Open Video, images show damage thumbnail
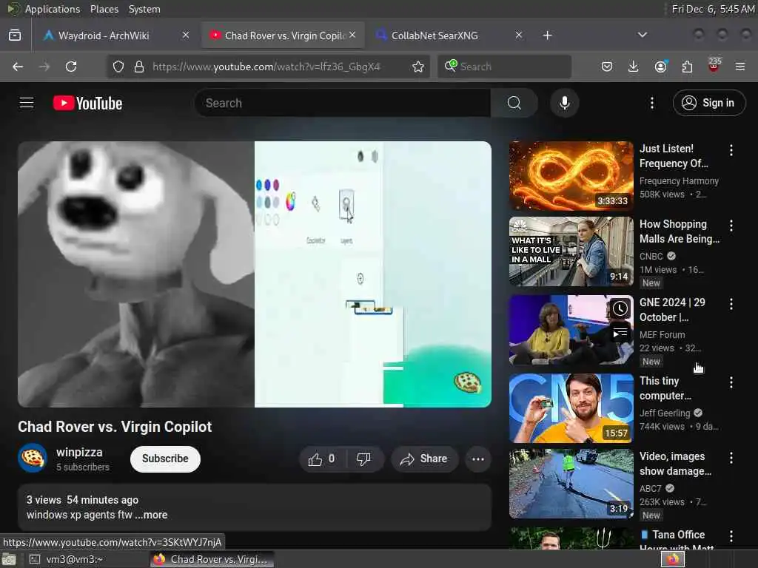 (571, 484)
